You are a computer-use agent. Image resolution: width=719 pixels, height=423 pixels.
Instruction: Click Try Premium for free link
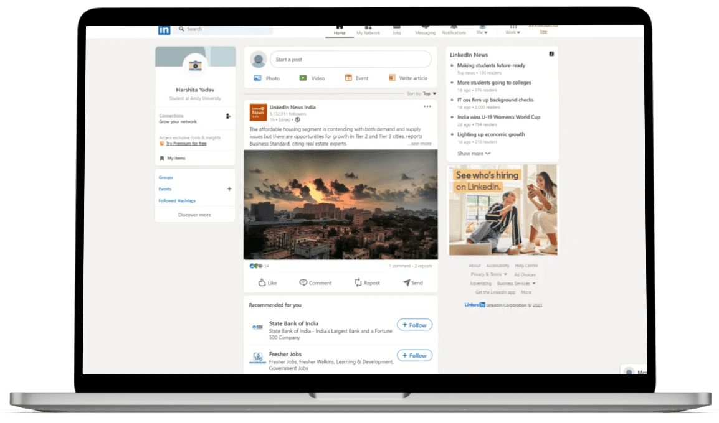point(186,144)
